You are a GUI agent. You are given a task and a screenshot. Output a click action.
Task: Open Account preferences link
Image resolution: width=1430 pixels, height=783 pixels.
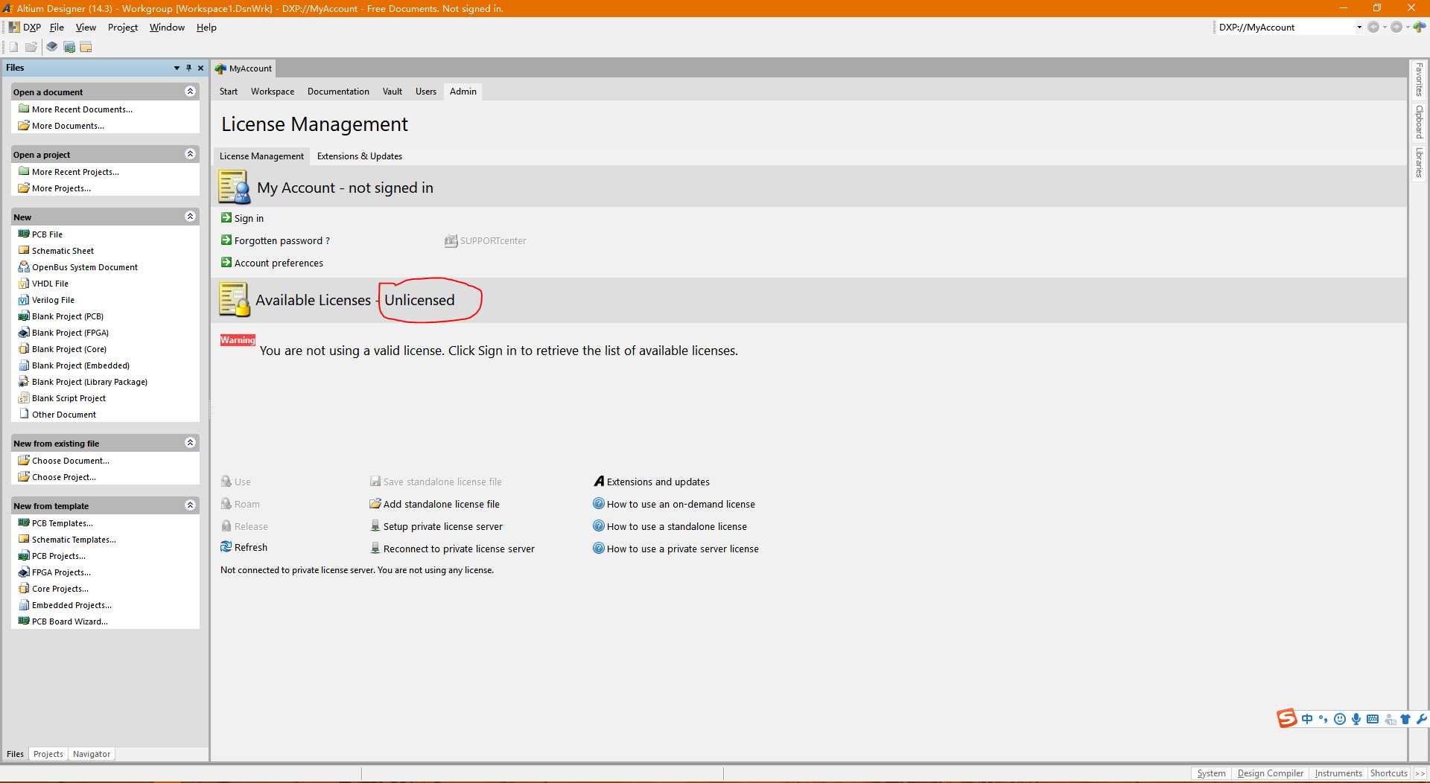279,263
